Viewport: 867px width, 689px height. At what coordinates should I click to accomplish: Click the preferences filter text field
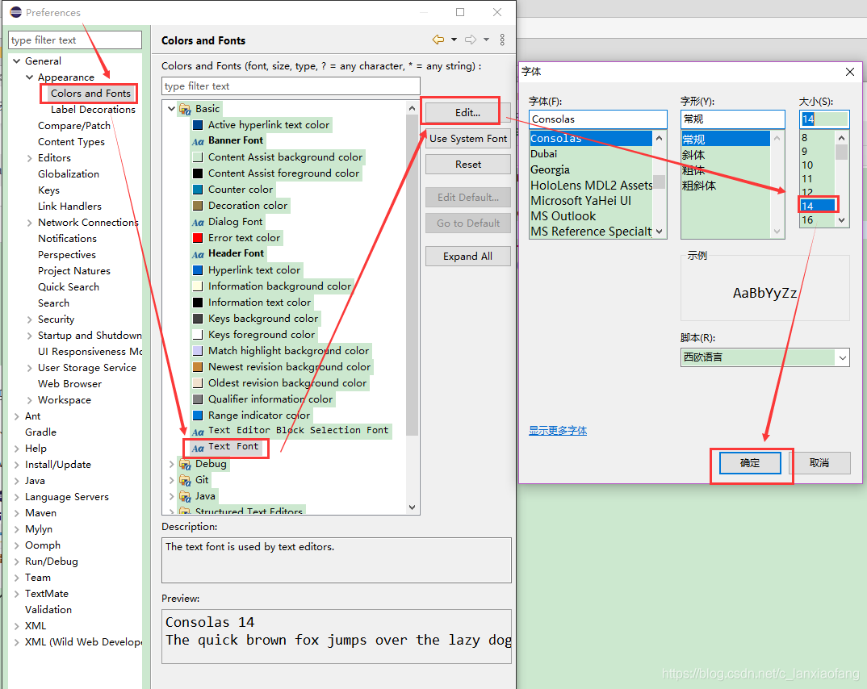pos(75,40)
